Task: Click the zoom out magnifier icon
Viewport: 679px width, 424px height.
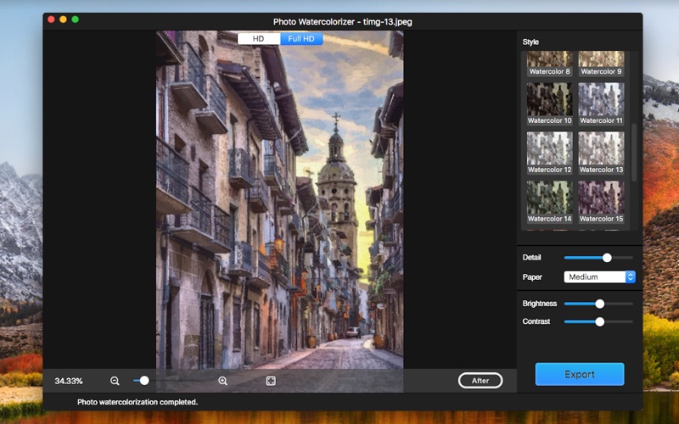Action: [115, 381]
